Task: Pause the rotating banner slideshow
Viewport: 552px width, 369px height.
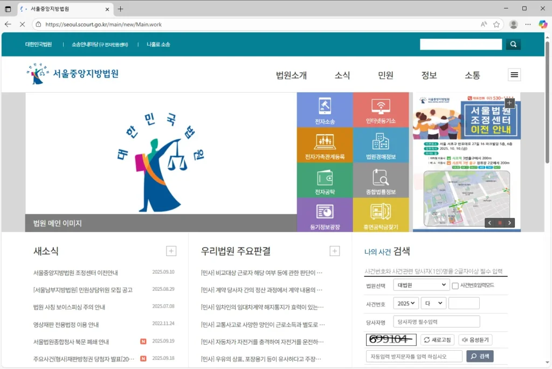Action: [x=499, y=222]
